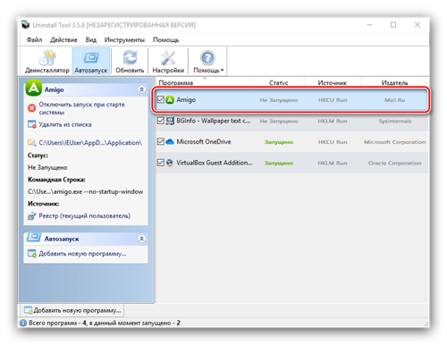Click Добавить новую программу link in side panel
447x345 pixels.
(x=82, y=254)
